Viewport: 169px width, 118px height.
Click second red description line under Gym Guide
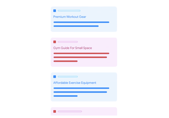click(x=80, y=57)
